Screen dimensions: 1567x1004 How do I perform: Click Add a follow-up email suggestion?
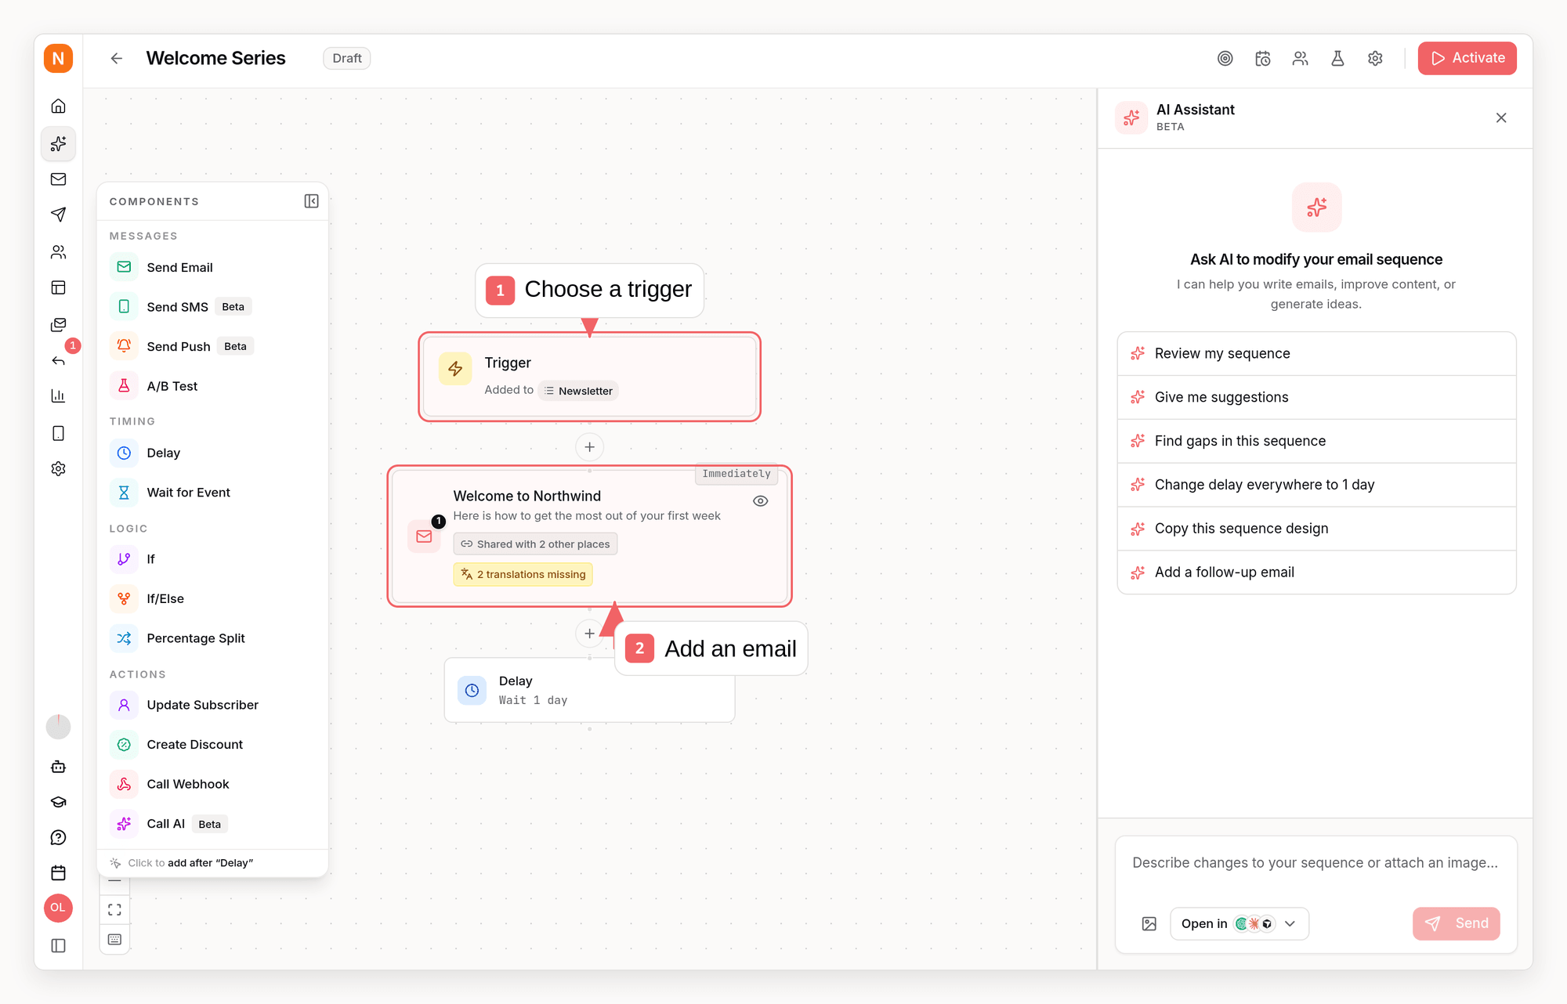click(1317, 572)
